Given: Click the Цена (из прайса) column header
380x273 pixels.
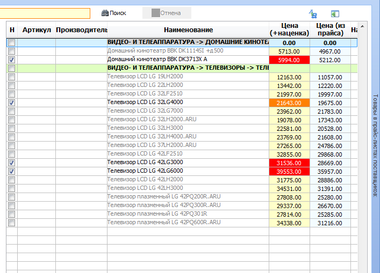Looking at the screenshot, I should point(330,29).
